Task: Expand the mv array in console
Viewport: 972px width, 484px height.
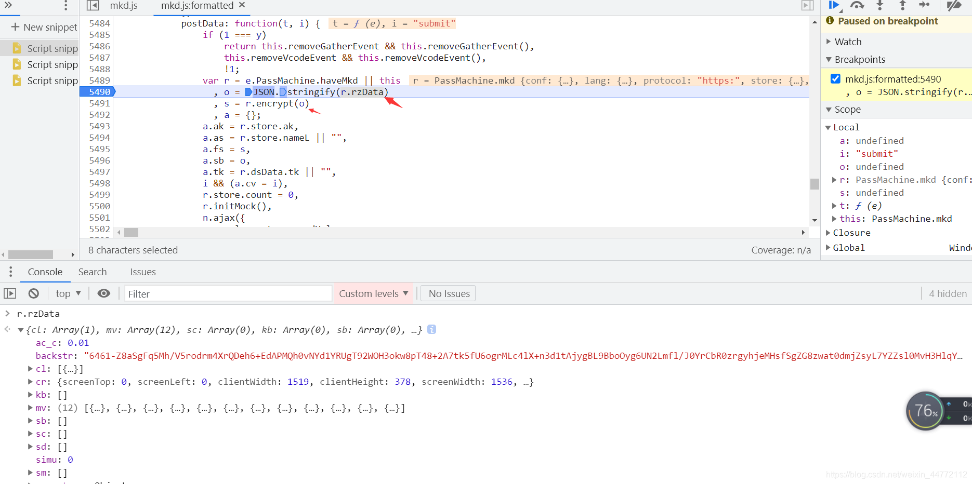Action: 31,408
